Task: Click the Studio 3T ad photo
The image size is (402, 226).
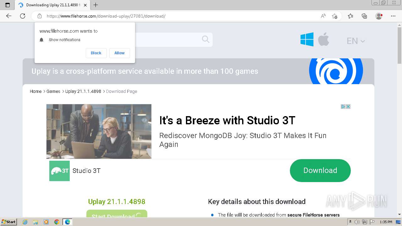Action: 99,132
